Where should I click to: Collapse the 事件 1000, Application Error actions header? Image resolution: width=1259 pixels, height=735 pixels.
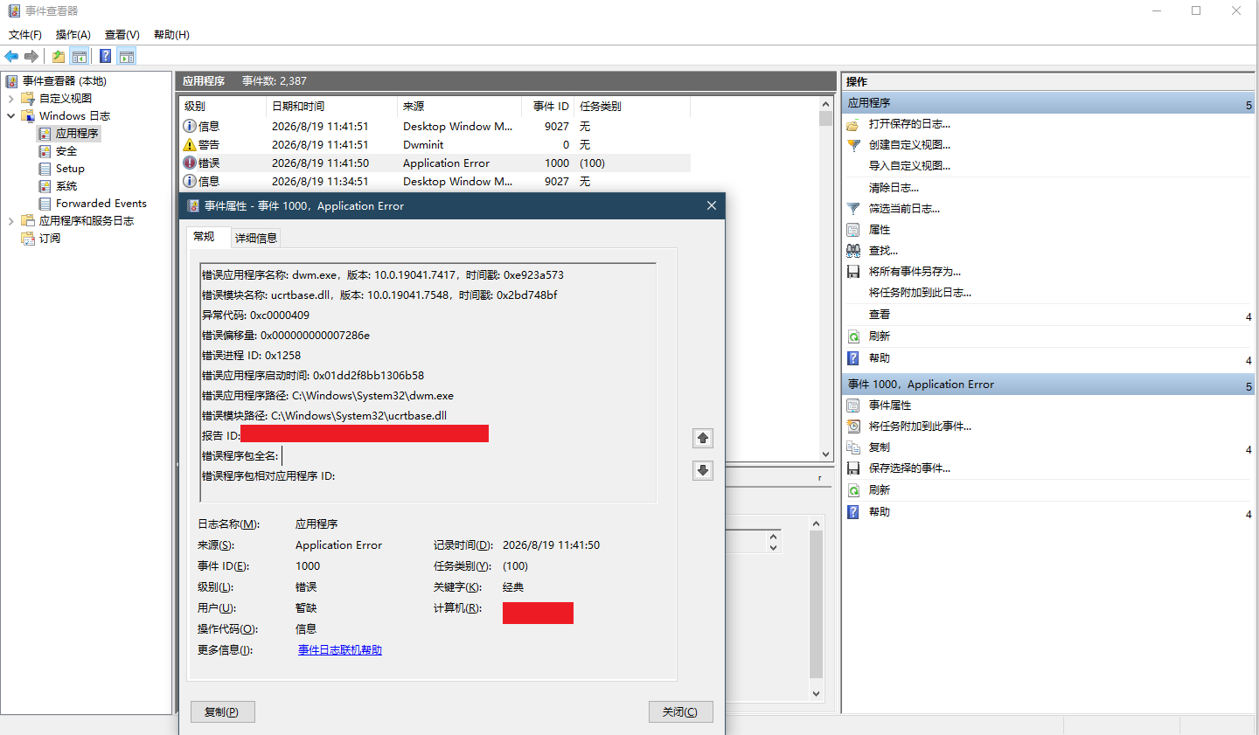click(1048, 385)
